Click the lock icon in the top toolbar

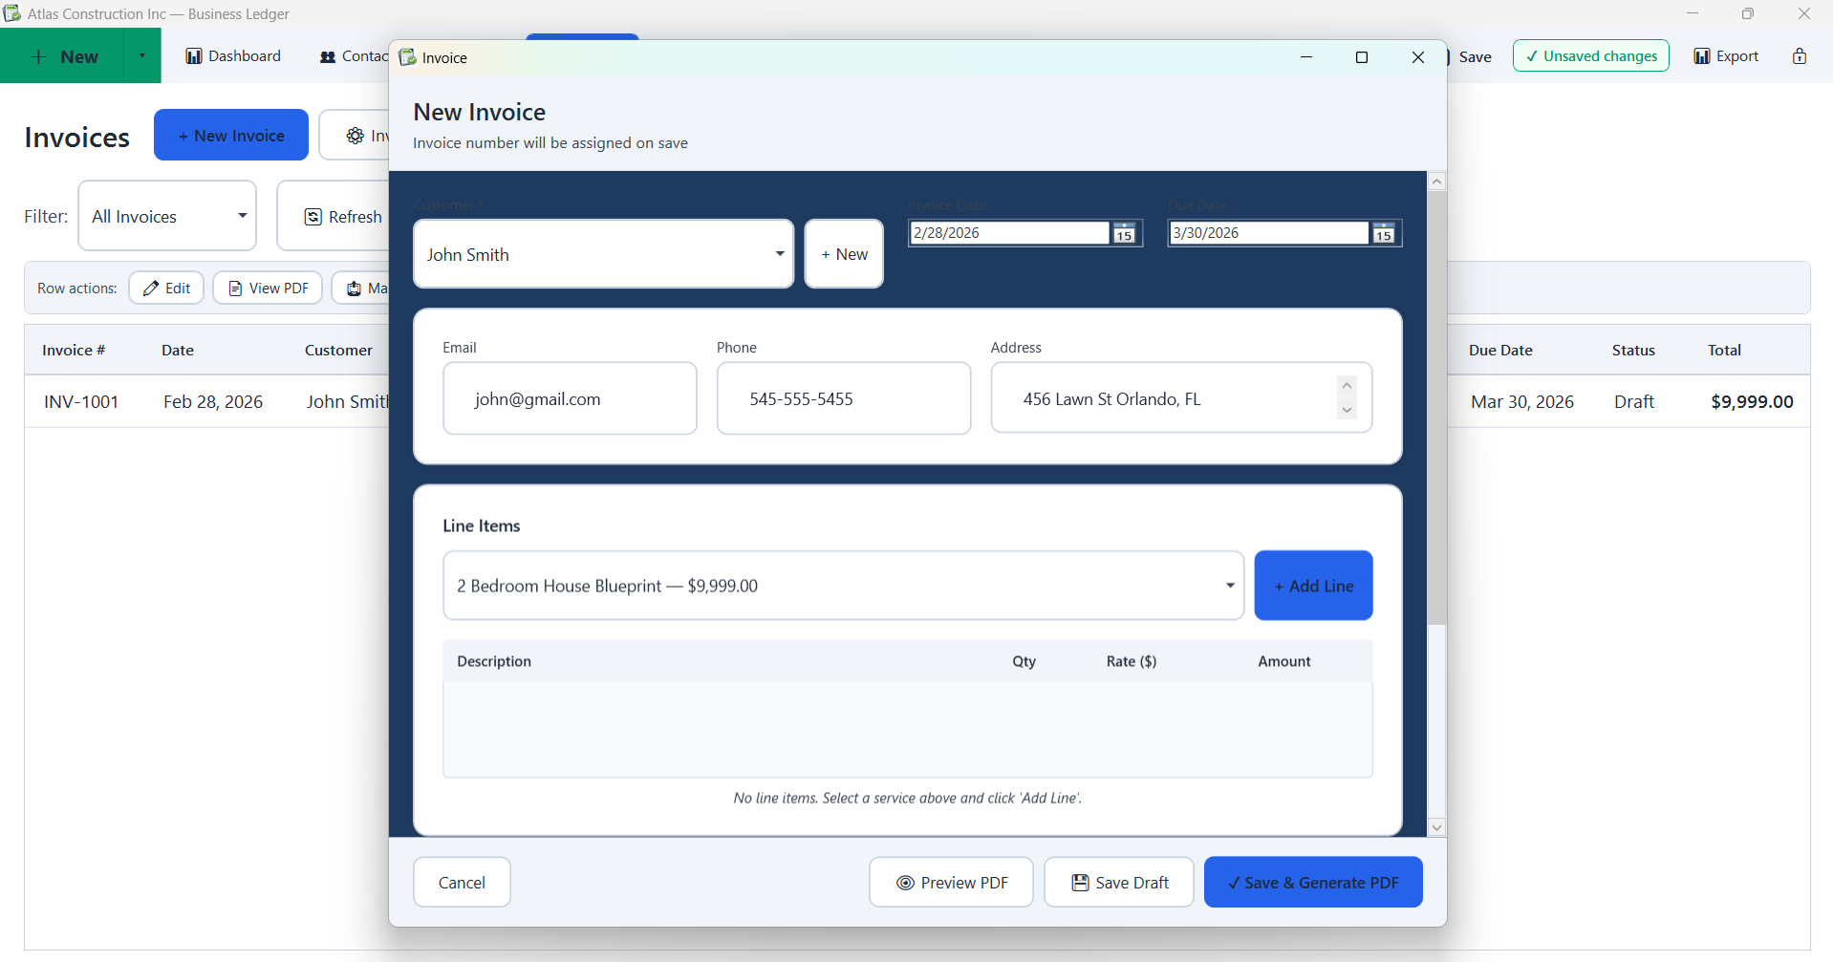1801,55
